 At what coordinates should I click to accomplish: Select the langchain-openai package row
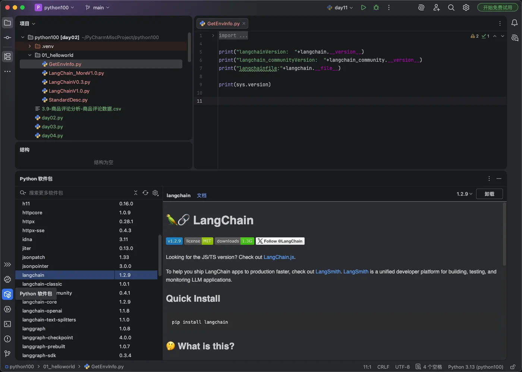[x=87, y=311]
